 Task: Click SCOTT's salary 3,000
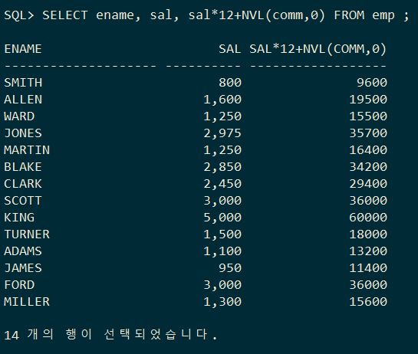point(222,201)
